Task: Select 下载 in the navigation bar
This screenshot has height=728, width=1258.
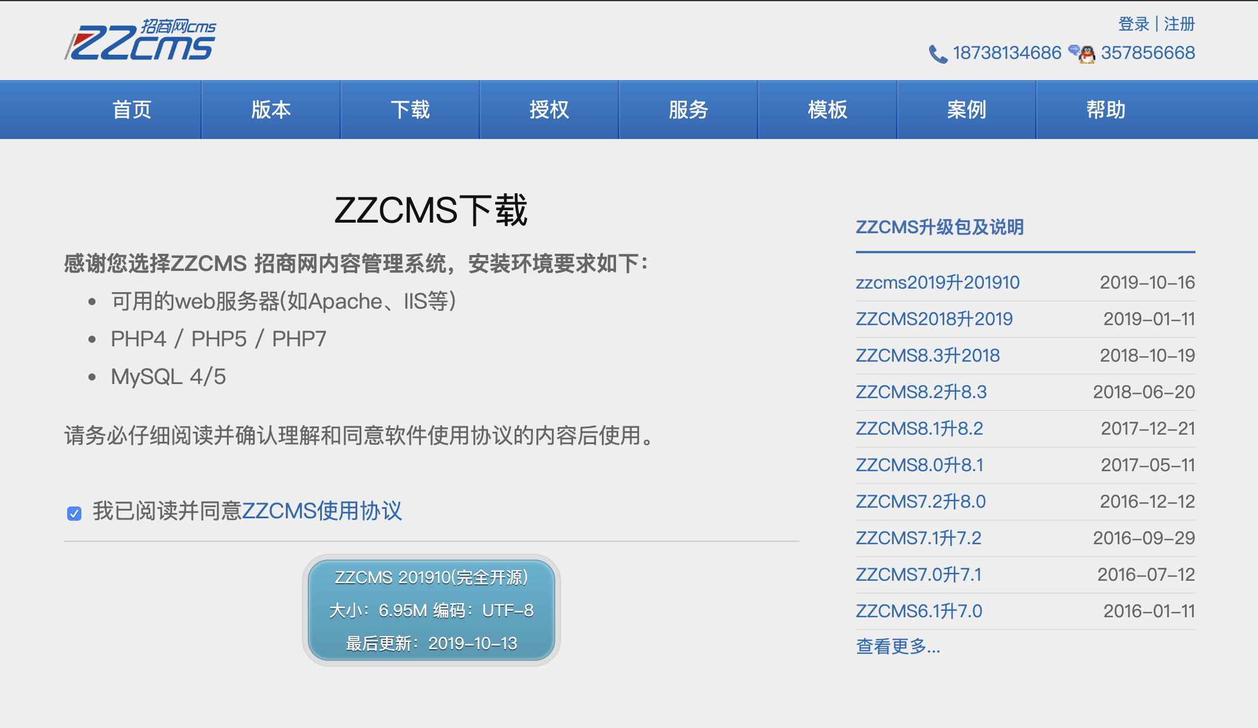Action: [410, 110]
